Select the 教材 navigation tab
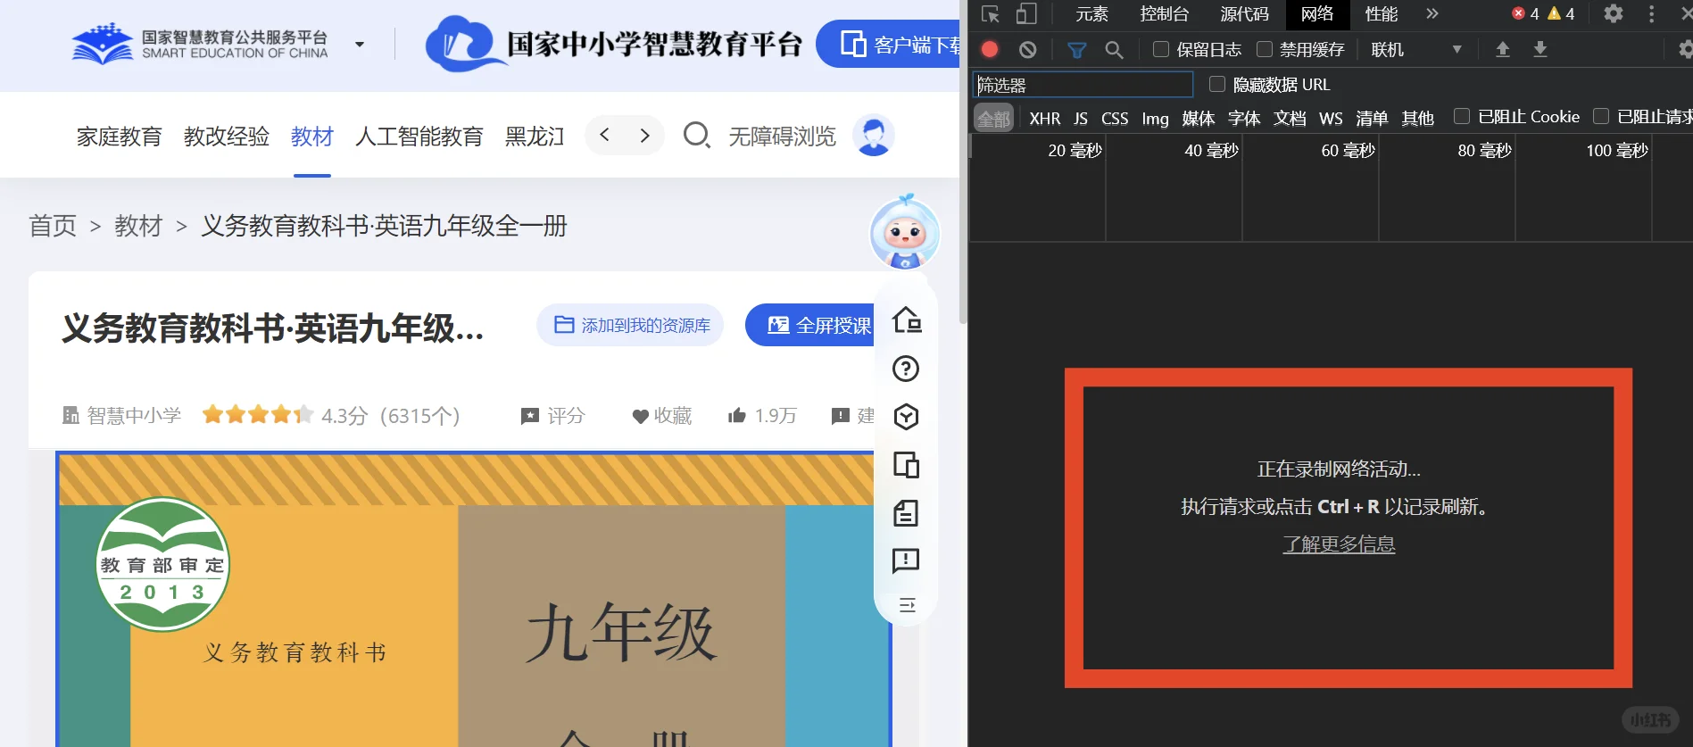 pos(312,137)
